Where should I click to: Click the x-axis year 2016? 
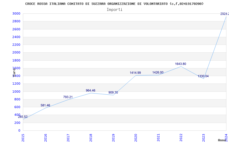[46, 138]
